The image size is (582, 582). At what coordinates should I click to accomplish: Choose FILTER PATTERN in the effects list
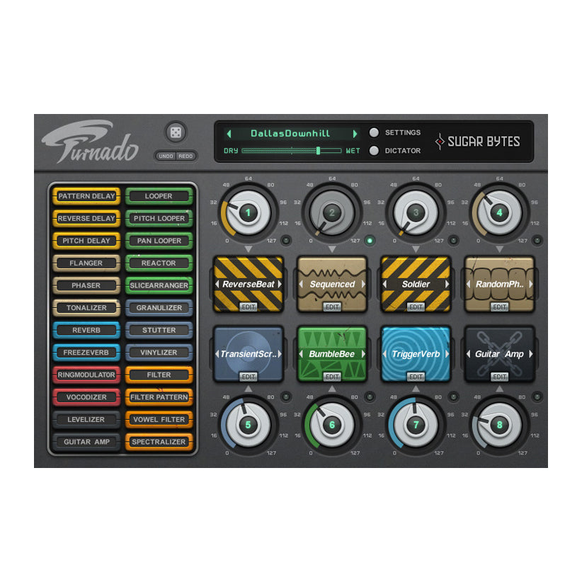159,397
